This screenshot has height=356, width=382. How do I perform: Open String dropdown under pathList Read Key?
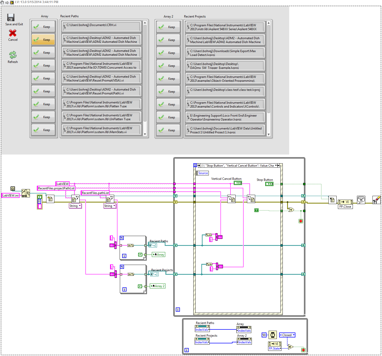tap(110, 206)
